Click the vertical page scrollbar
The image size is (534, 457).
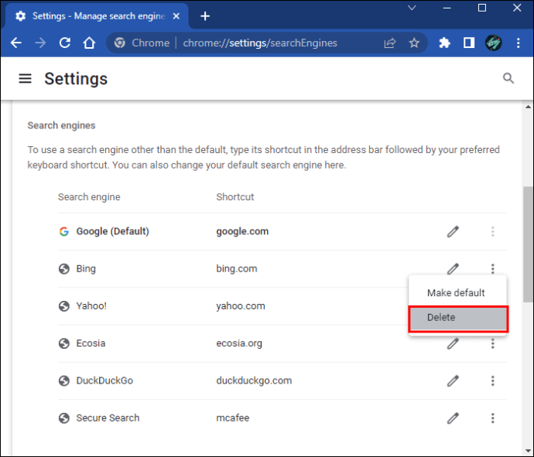pyautogui.click(x=528, y=244)
